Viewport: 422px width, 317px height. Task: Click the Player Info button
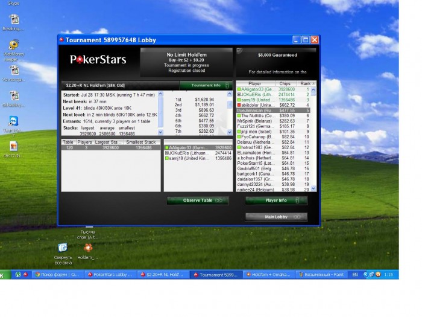pyautogui.click(x=276, y=200)
